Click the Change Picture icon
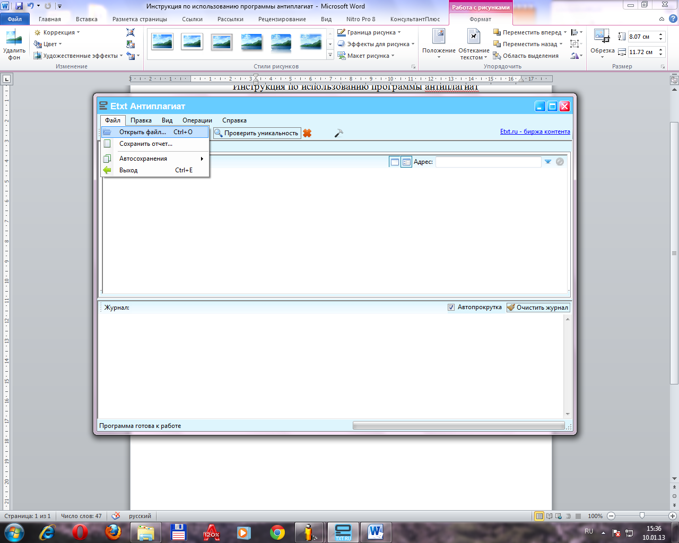This screenshot has width=679, height=543. [130, 45]
